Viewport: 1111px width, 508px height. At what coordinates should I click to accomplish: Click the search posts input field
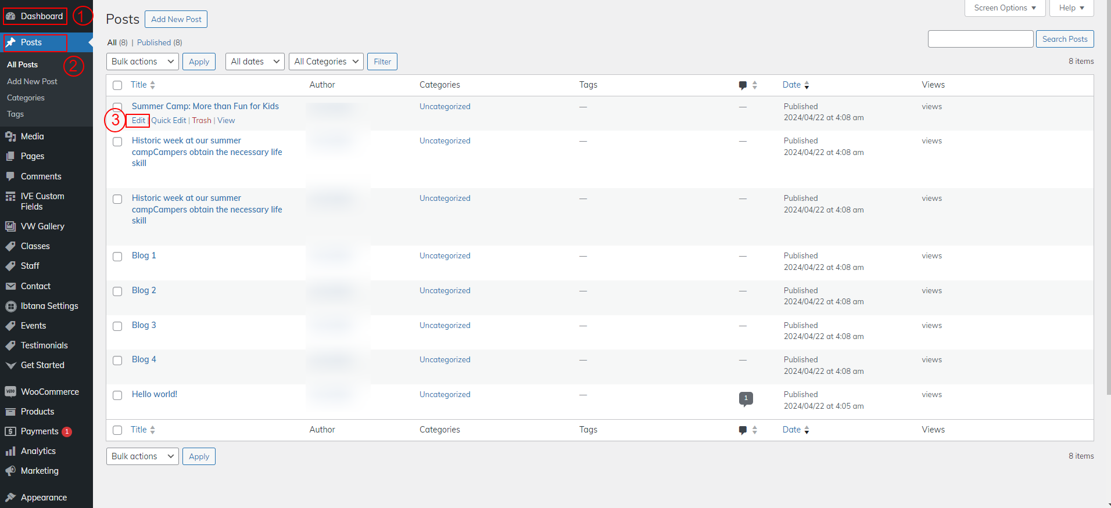(x=980, y=39)
